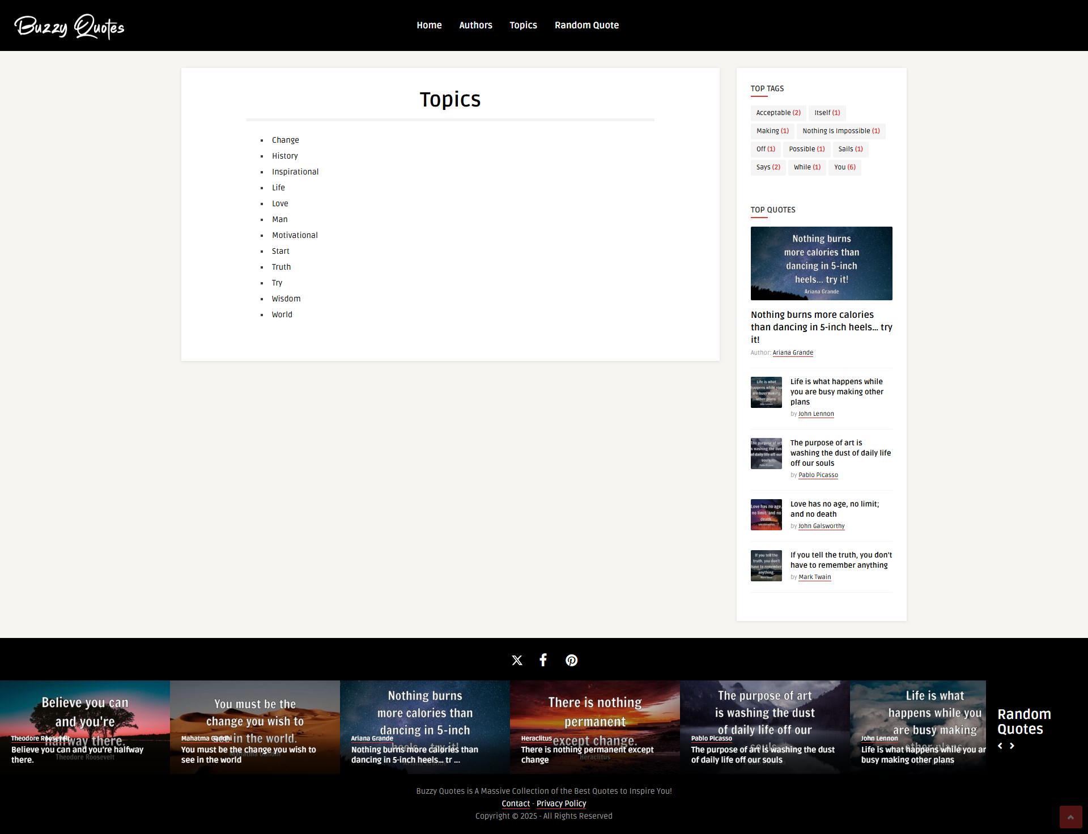Select the 'Nothing Is Impossible' tag
This screenshot has height=834, width=1088.
(x=841, y=131)
